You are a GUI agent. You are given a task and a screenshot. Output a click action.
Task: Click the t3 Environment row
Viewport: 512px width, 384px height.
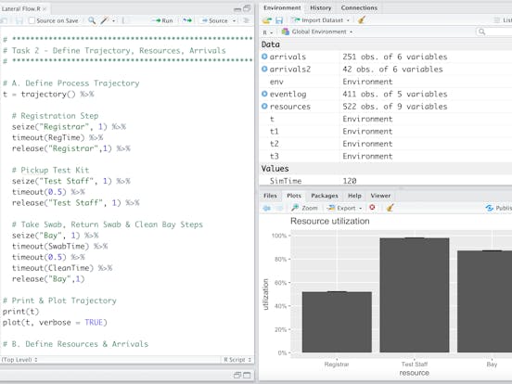tap(385, 156)
